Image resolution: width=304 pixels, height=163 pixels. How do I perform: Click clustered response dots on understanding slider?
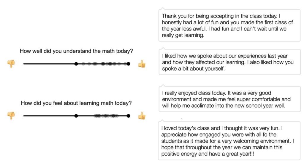104,64
